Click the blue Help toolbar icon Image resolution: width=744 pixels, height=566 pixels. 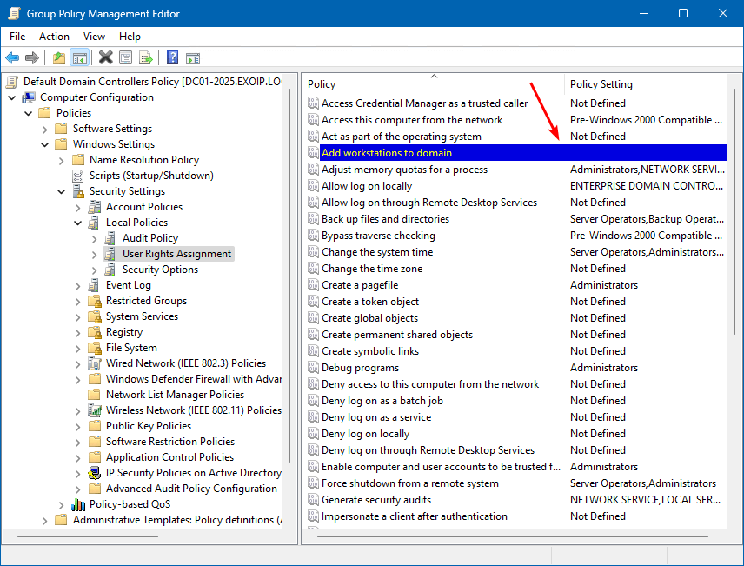click(x=172, y=58)
